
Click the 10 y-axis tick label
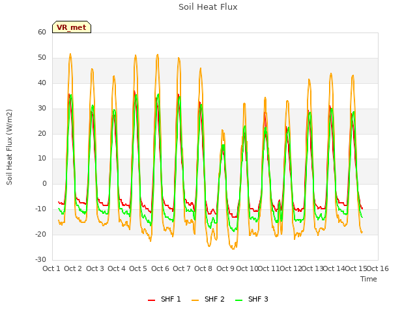coord(42,159)
